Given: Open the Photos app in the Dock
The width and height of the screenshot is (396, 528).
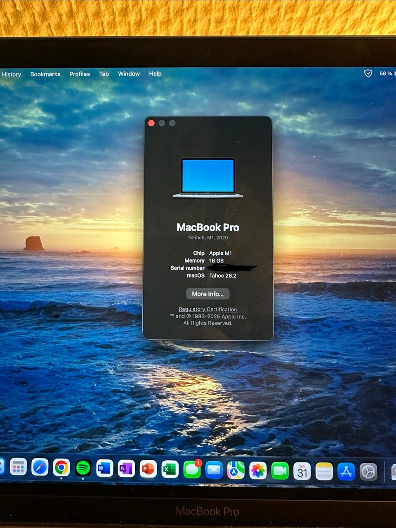Looking at the screenshot, I should pyautogui.click(x=258, y=471).
